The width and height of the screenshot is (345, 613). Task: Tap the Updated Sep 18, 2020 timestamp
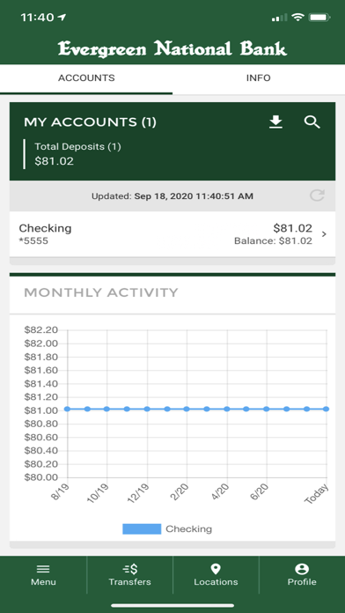point(172,196)
